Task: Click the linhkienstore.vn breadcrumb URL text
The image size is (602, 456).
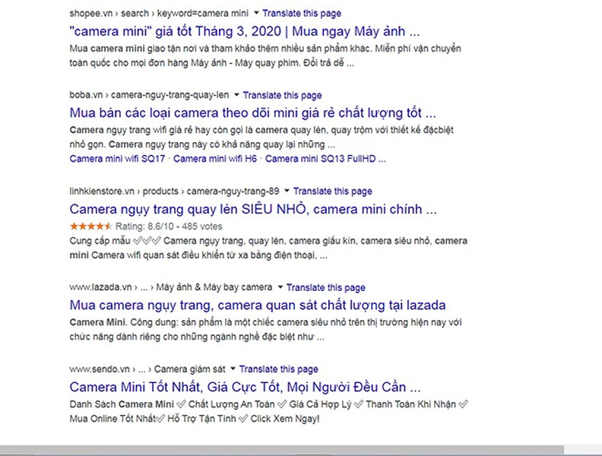Action: click(x=174, y=192)
